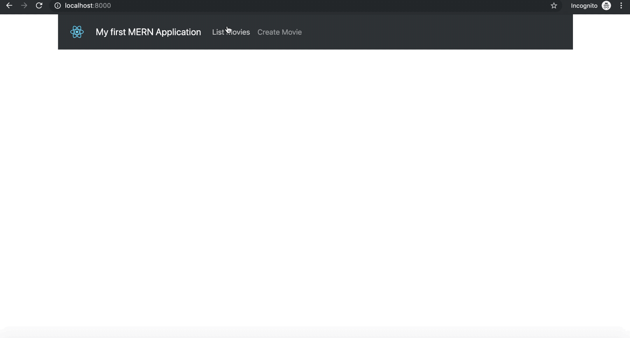Click the dark navigation bar background
630x338 pixels.
(x=420, y=32)
